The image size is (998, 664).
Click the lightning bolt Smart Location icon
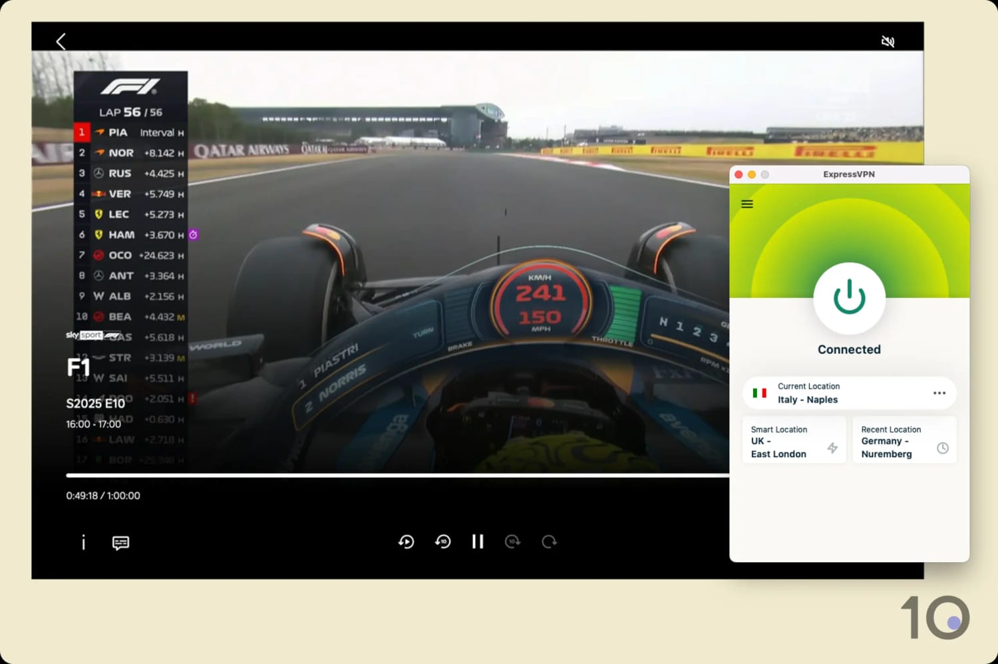pos(832,448)
